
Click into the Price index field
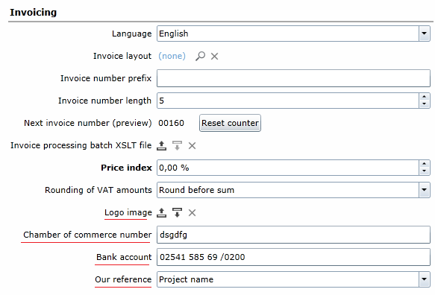pyautogui.click(x=288, y=168)
